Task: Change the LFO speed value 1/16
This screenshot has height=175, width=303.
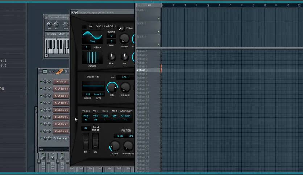Action: [x=88, y=94]
